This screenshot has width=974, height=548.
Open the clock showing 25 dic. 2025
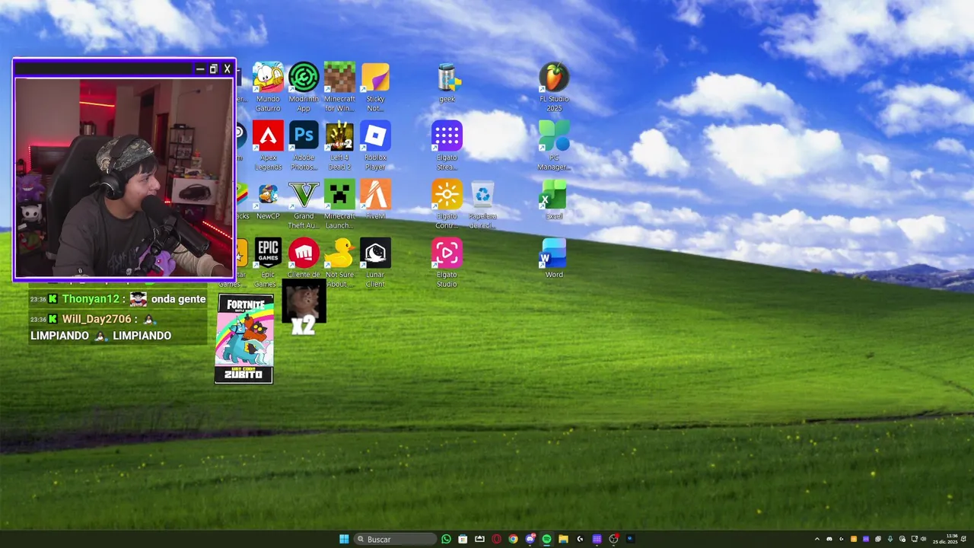click(x=945, y=539)
